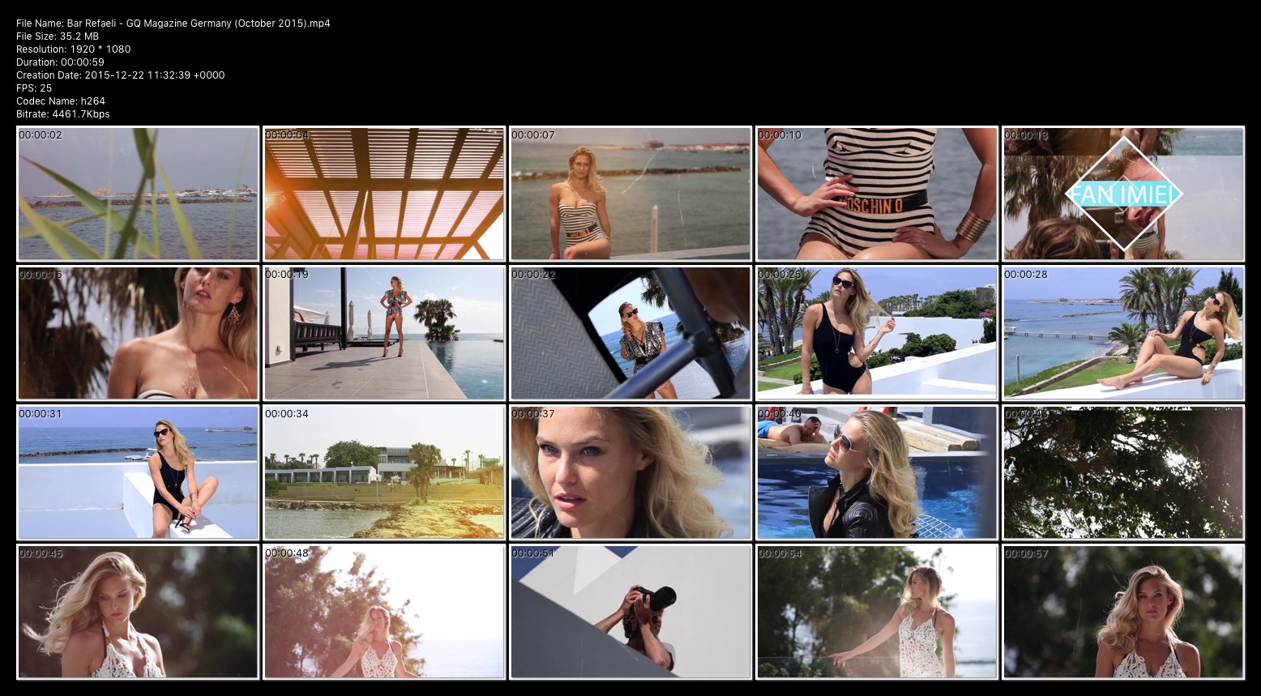The width and height of the screenshot is (1261, 696).
Task: Open the thumbnail stamped 00:00:45
Action: coord(138,612)
